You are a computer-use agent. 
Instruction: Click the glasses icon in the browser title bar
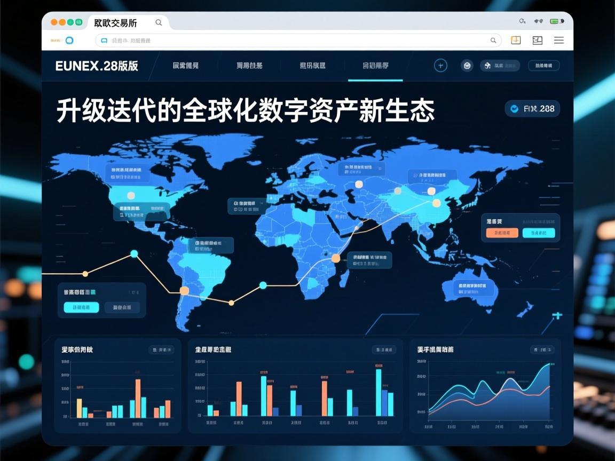(539, 21)
